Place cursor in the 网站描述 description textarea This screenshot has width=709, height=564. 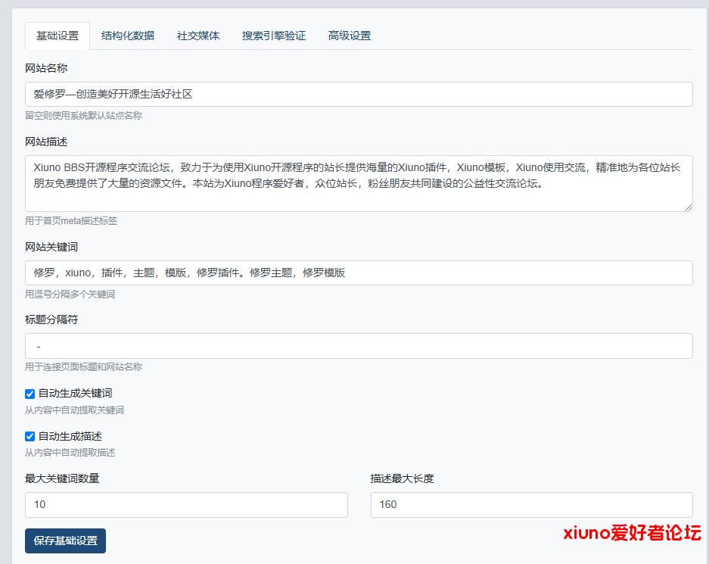click(x=354, y=182)
